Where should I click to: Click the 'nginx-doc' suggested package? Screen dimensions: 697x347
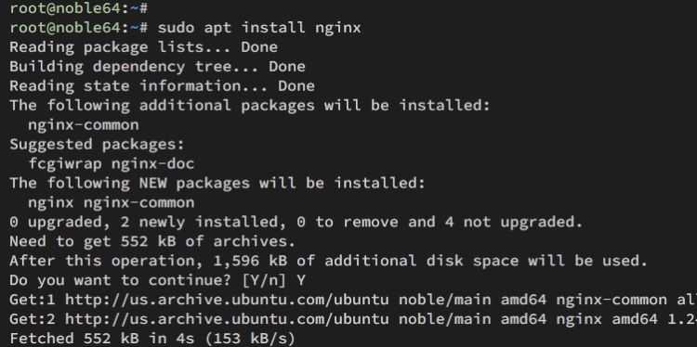pos(153,164)
